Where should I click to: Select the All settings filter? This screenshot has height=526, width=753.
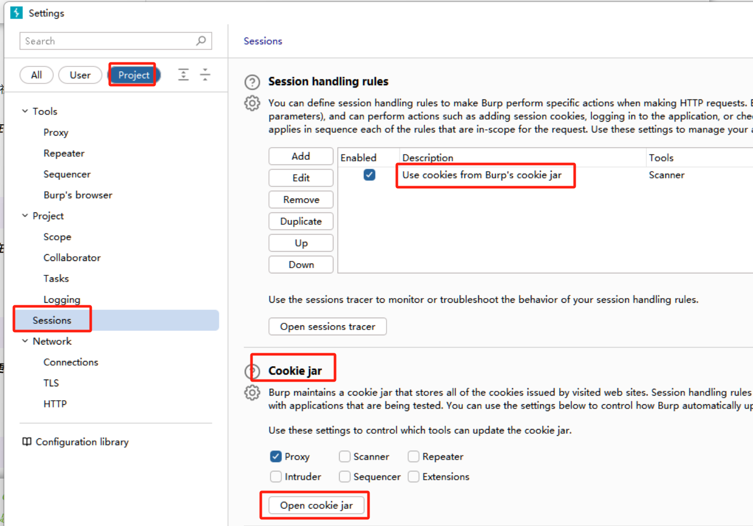[37, 75]
